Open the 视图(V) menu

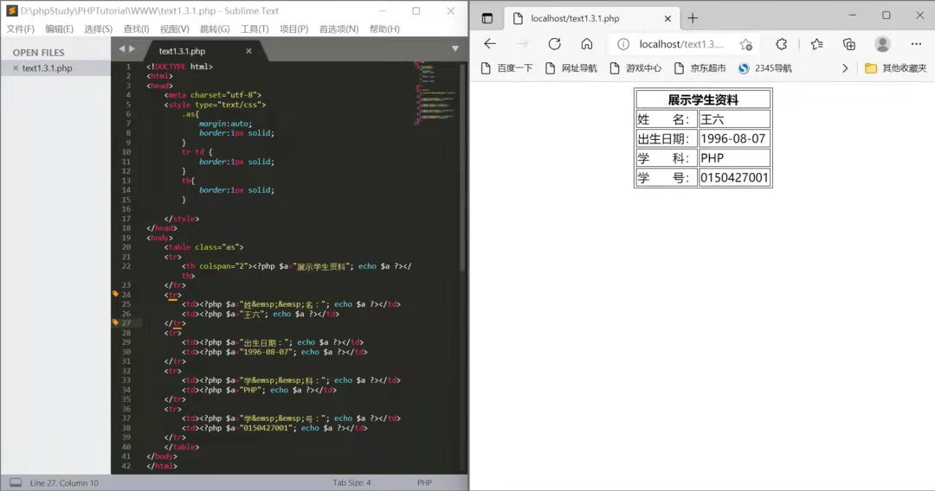coord(174,29)
